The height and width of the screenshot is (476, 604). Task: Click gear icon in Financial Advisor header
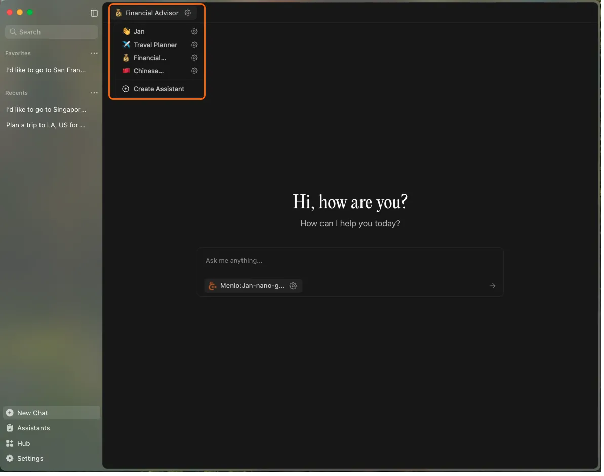[188, 13]
